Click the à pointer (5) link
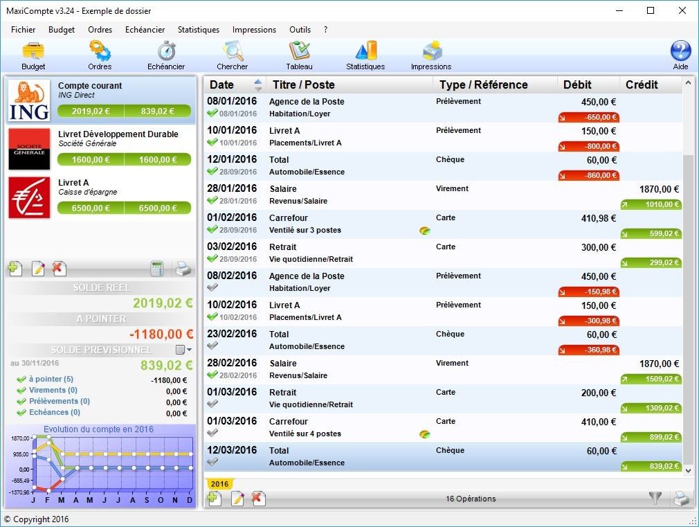This screenshot has width=699, height=527. tap(51, 379)
